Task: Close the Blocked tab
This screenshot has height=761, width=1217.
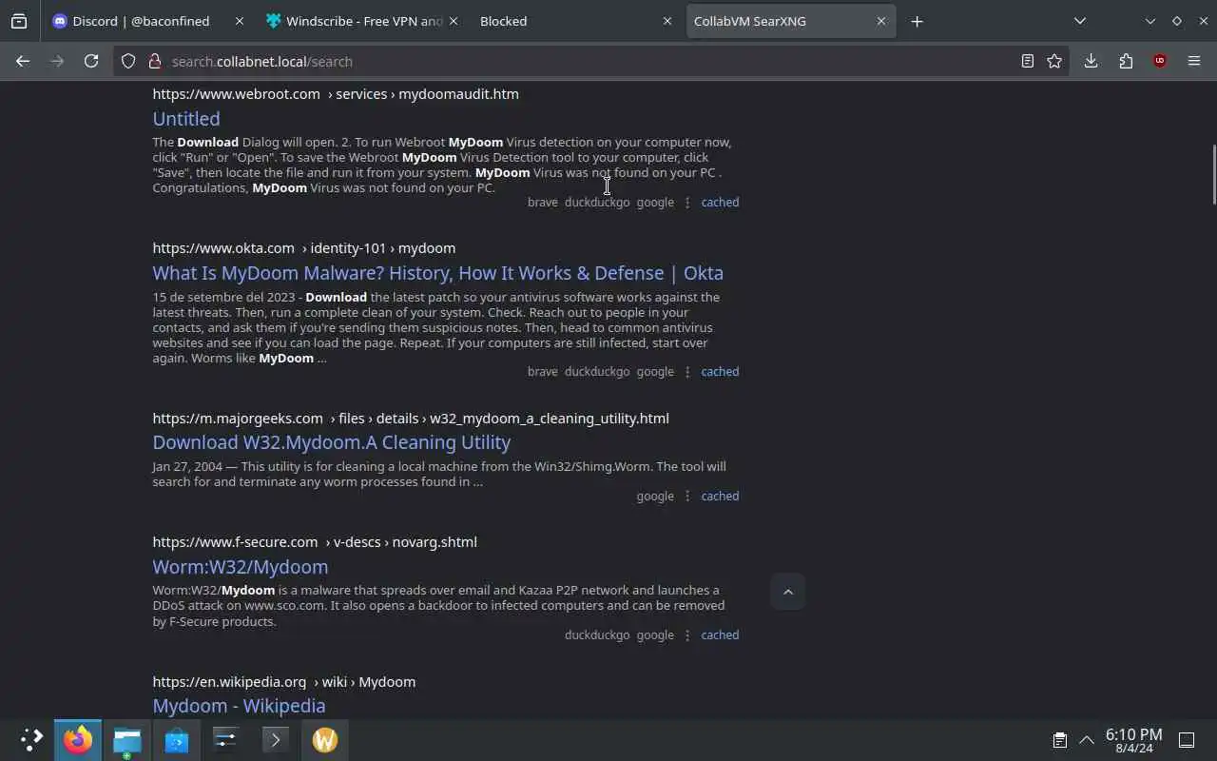Action: click(x=666, y=21)
